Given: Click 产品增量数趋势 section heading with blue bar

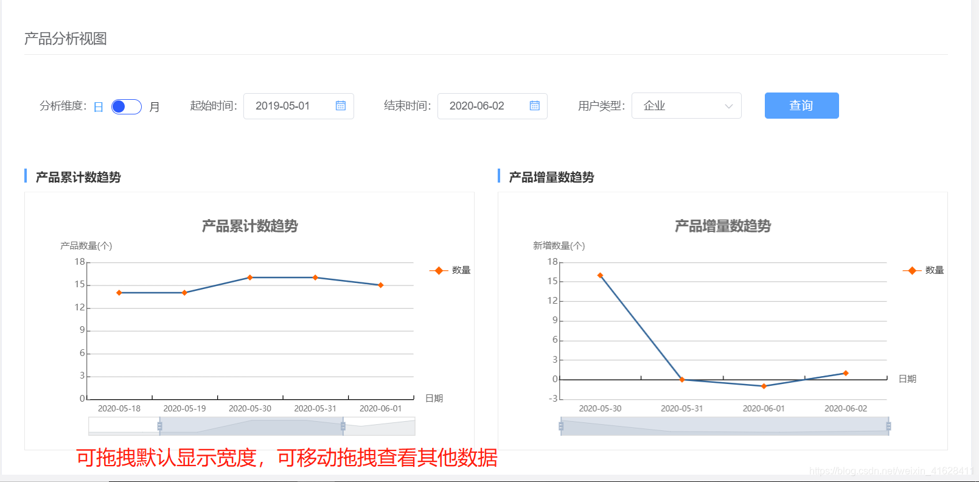Looking at the screenshot, I should [x=546, y=176].
